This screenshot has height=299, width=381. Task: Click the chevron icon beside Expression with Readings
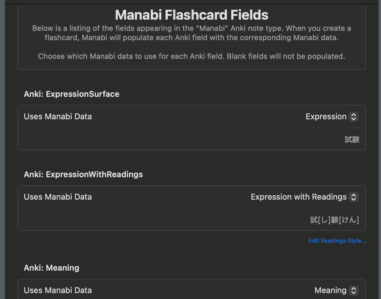pyautogui.click(x=353, y=197)
